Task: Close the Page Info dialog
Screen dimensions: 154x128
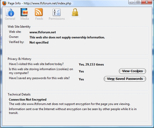Action: coord(147,2)
